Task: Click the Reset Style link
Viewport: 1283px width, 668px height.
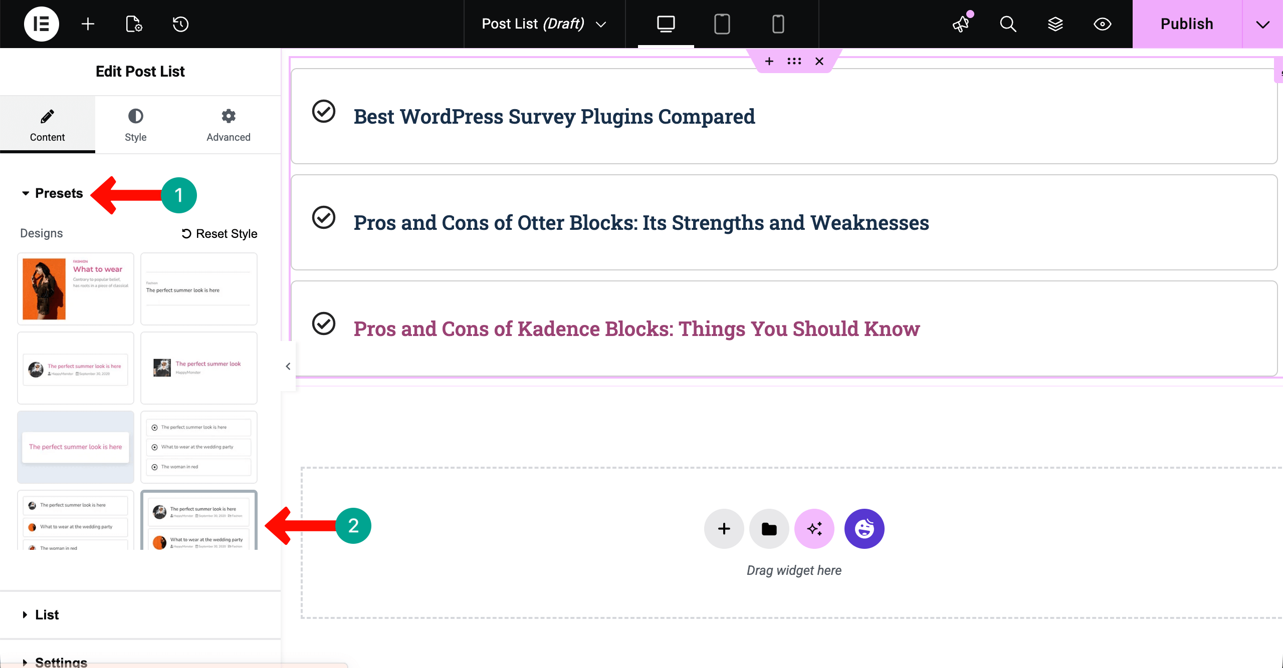Action: click(x=220, y=234)
